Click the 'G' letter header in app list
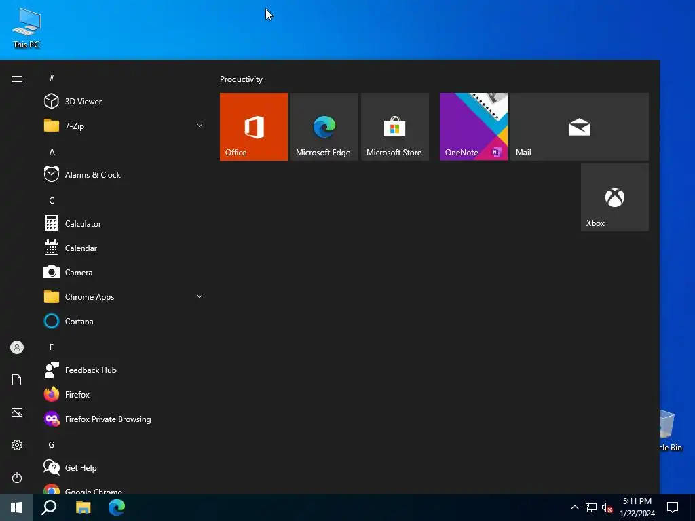 point(52,444)
